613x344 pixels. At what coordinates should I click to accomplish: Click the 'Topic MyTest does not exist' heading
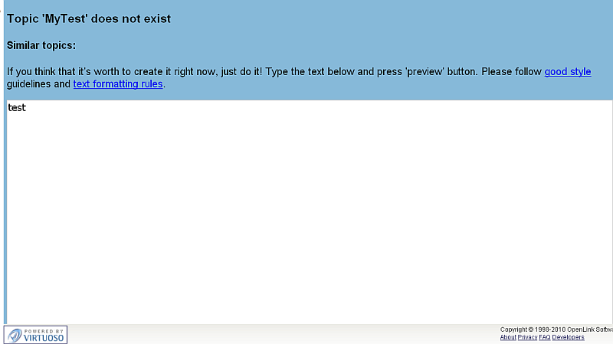pyautogui.click(x=89, y=18)
